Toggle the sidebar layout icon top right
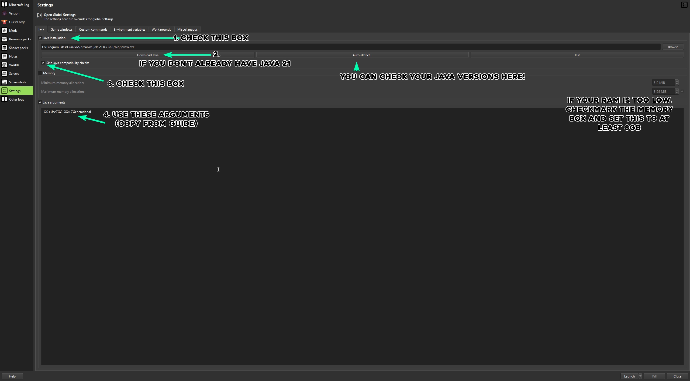Image resolution: width=690 pixels, height=381 pixels. tap(684, 5)
